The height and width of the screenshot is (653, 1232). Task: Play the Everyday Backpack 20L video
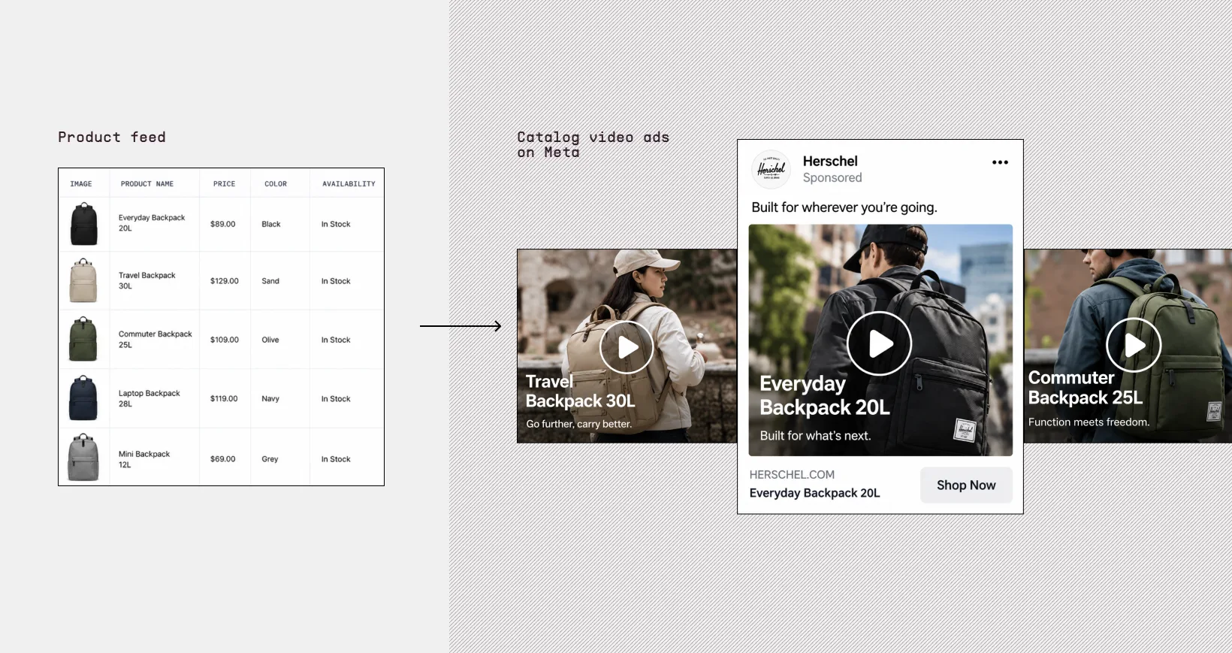pyautogui.click(x=879, y=343)
